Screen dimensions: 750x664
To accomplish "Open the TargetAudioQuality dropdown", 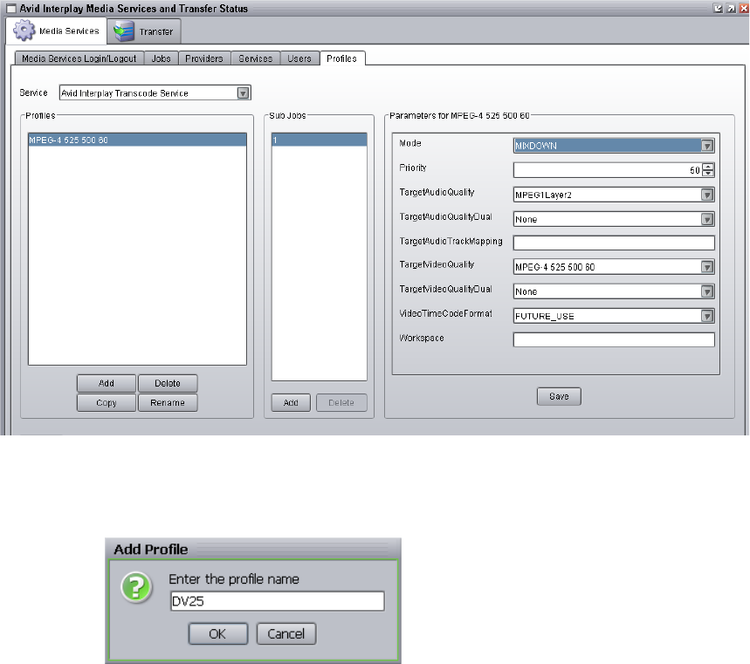I will (x=614, y=195).
